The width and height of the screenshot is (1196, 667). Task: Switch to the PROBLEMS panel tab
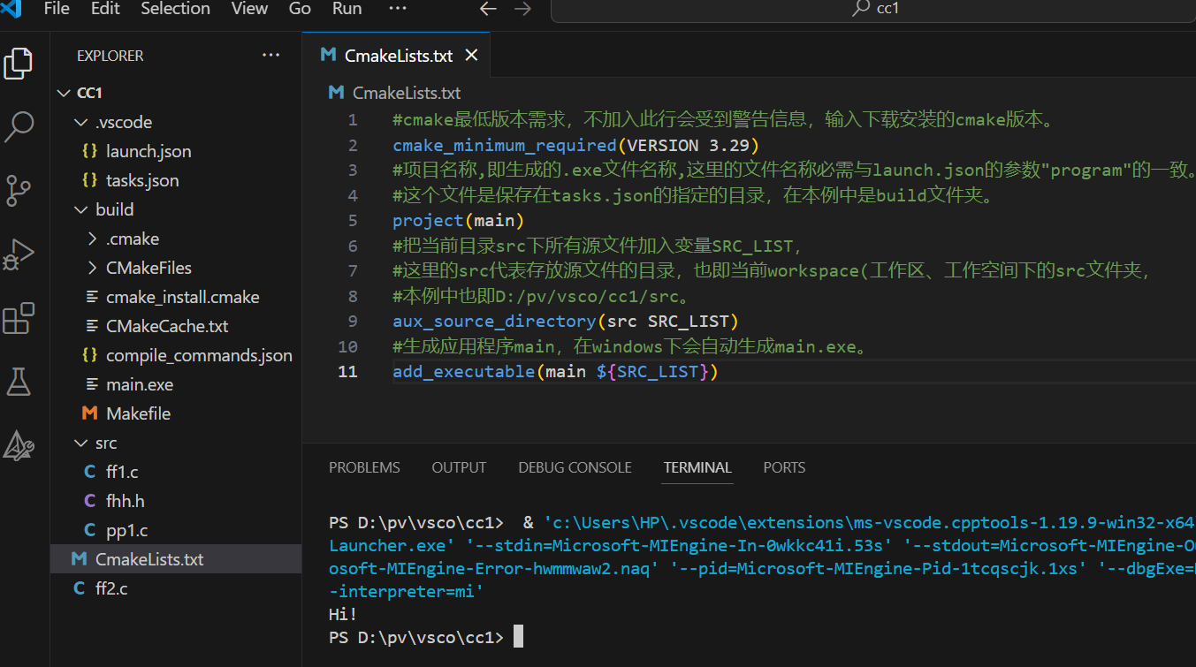(364, 467)
